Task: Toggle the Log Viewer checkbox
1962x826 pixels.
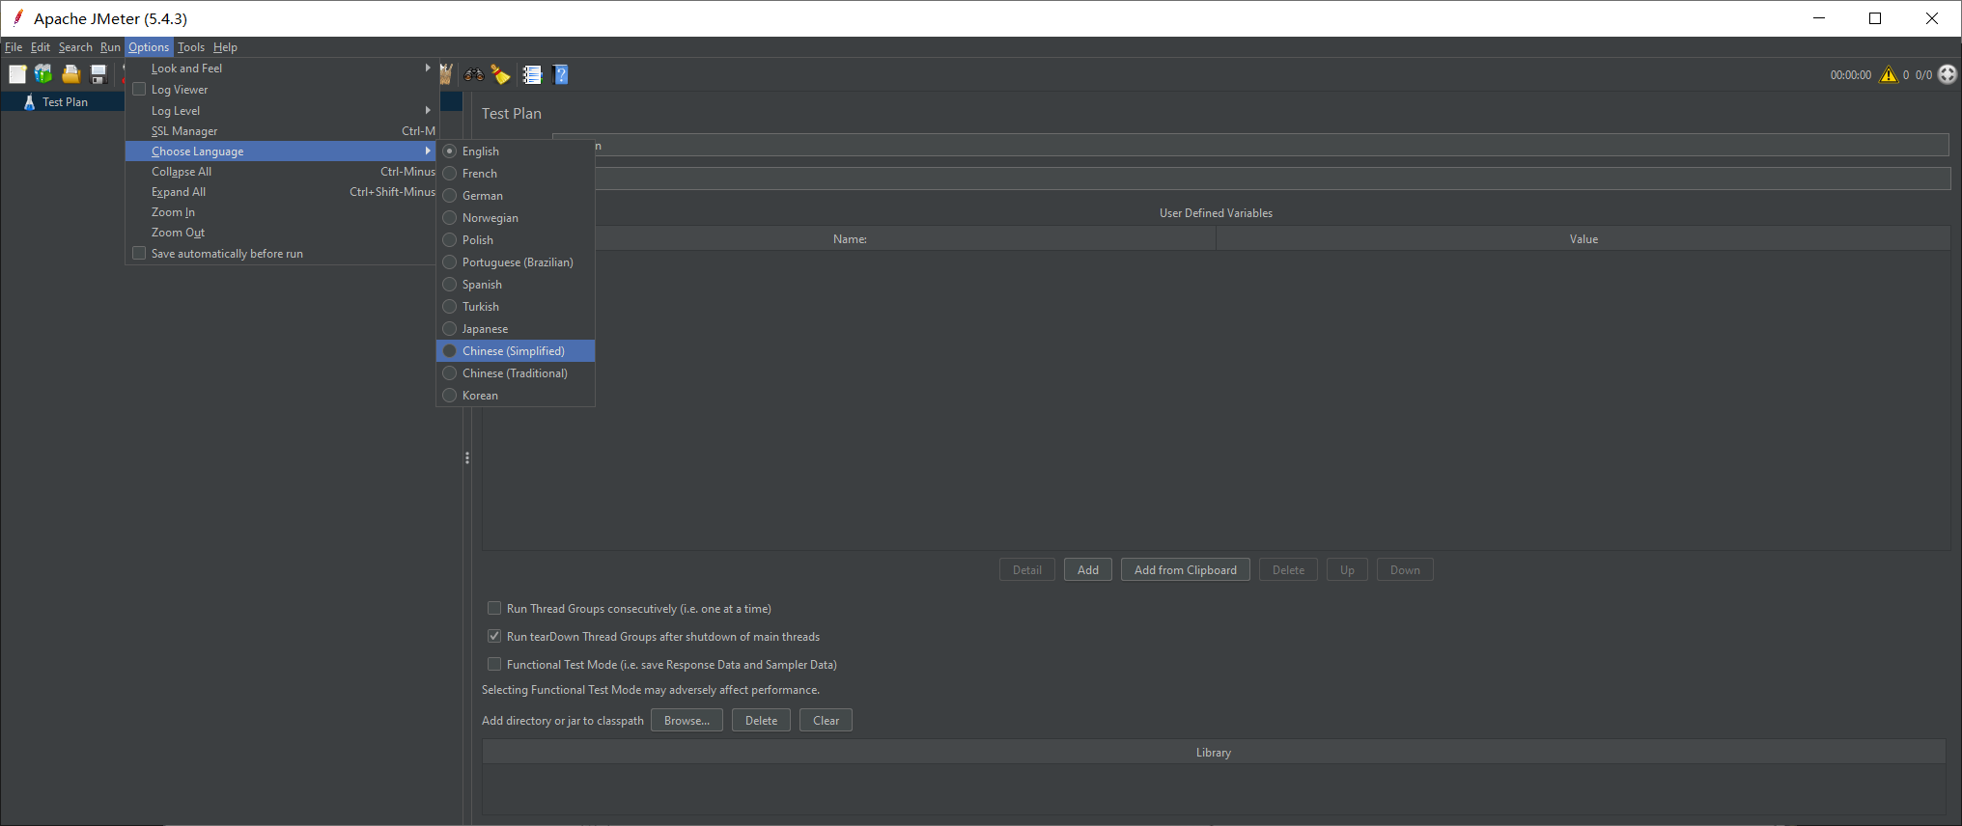Action: tap(139, 90)
